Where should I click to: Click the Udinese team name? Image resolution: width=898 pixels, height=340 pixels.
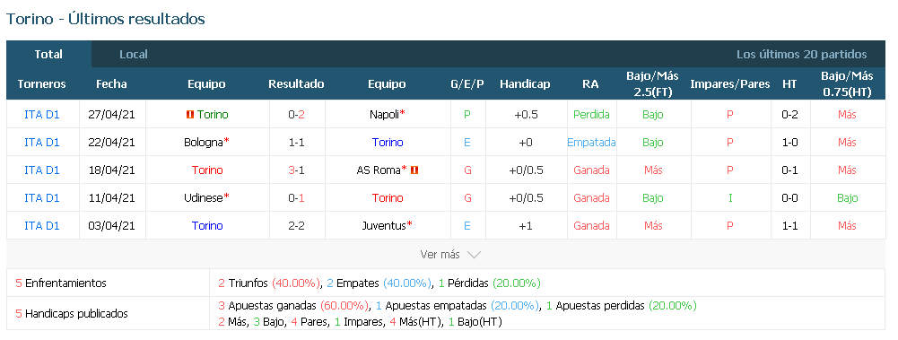coord(204,197)
